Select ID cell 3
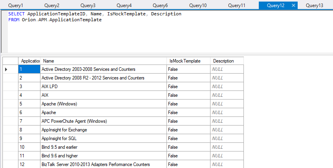Screen dimensions: 333x168 [x=29, y=87]
